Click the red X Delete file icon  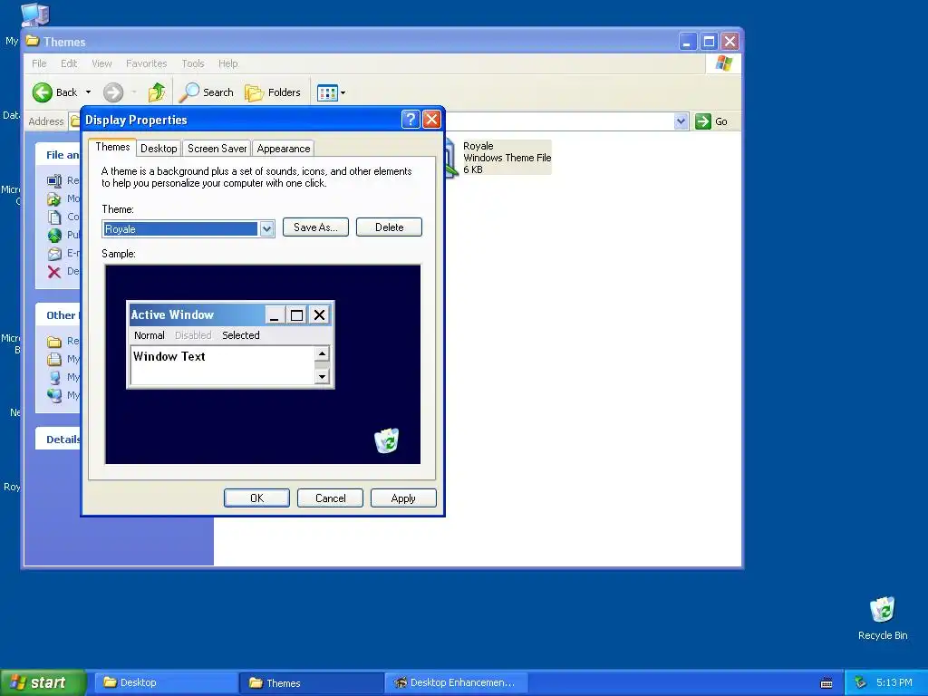pos(54,272)
